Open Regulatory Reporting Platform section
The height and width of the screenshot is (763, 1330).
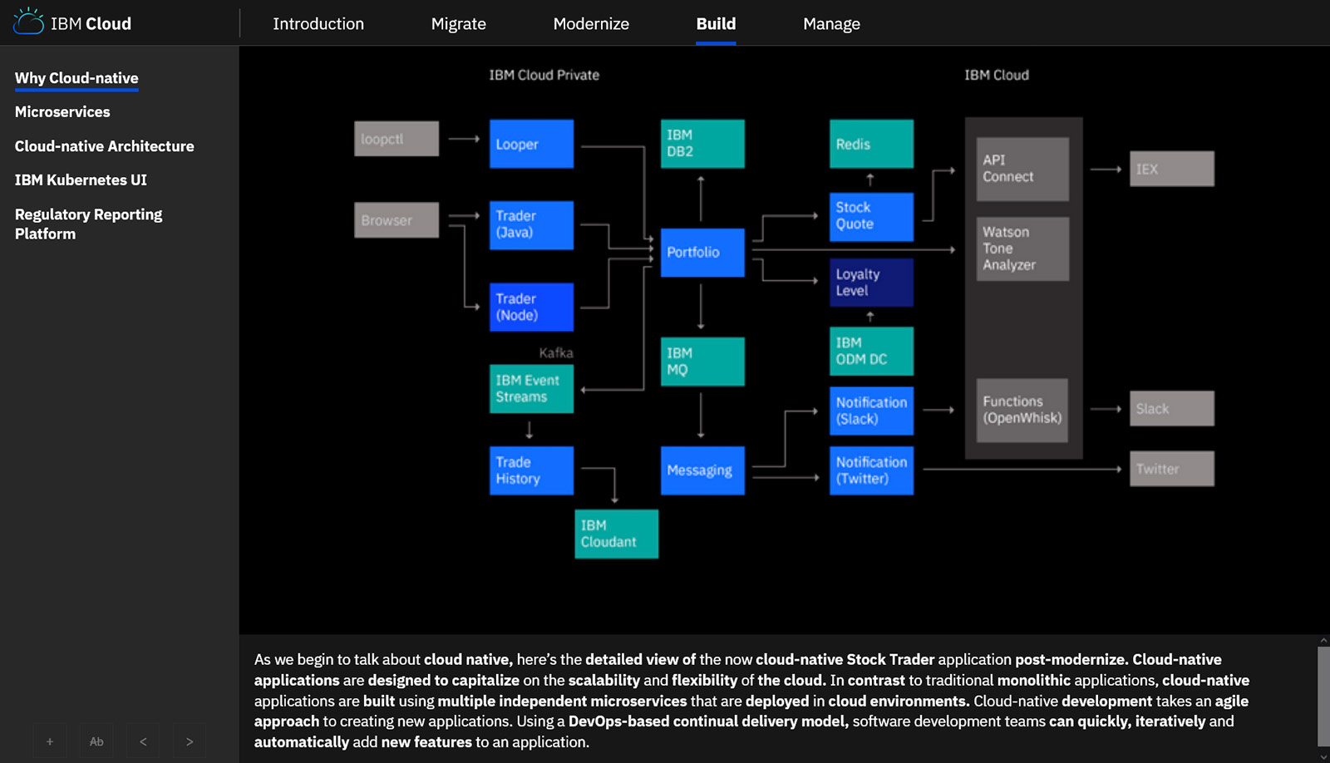[88, 224]
